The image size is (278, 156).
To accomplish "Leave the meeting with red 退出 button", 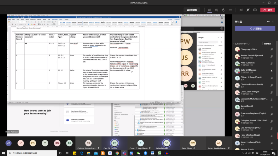I will point(267,10).
